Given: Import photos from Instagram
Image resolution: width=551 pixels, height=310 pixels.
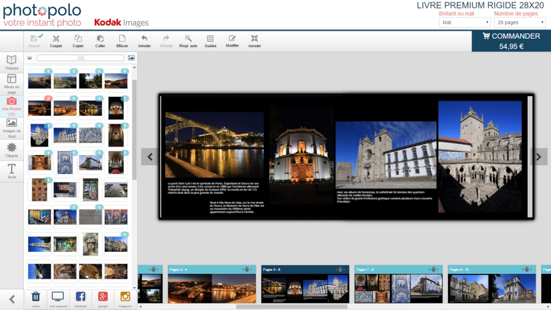Looking at the screenshot, I should 125,298.
